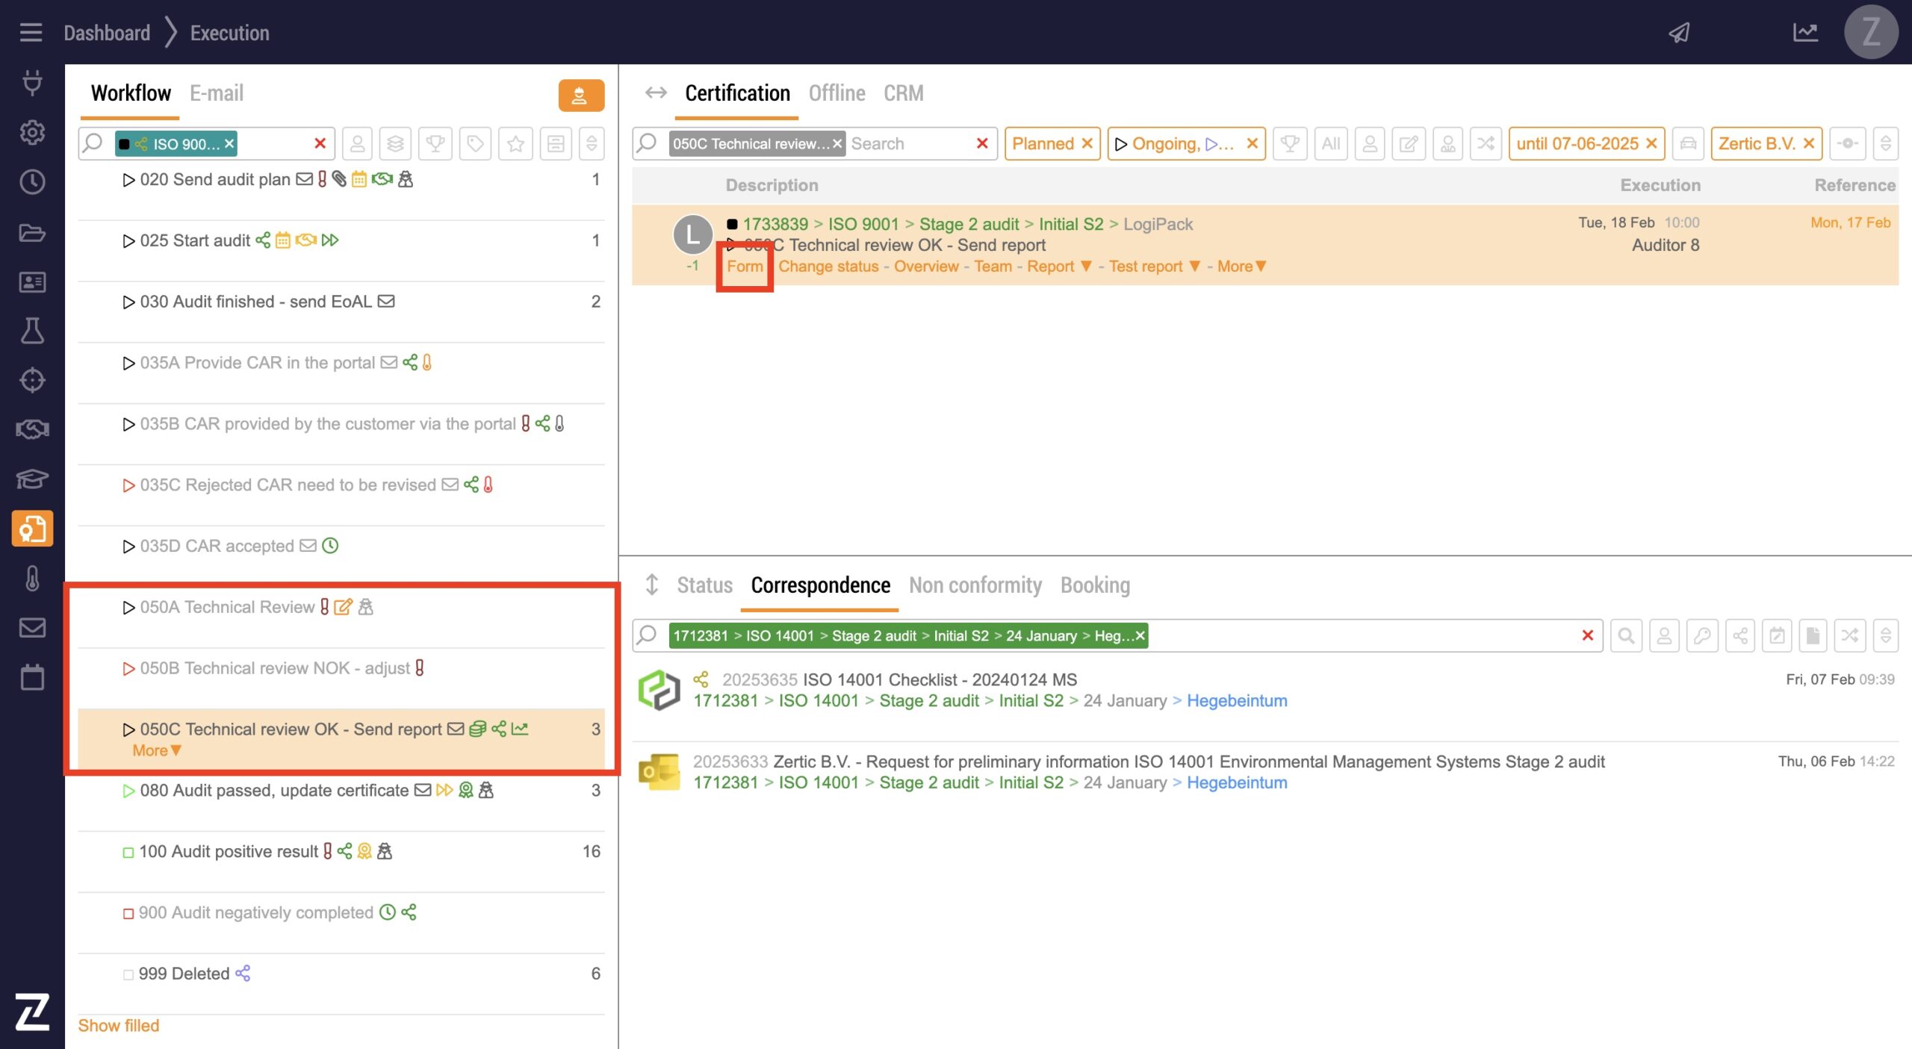The image size is (1912, 1049).
Task: Click the Change status link
Action: coord(828,267)
